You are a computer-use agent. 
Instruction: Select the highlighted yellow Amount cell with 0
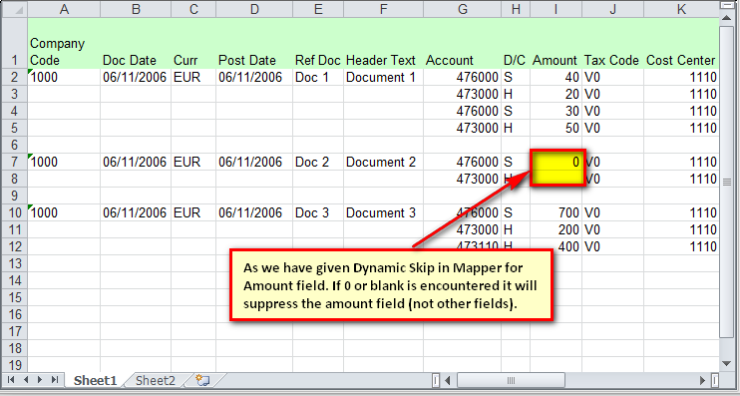556,162
